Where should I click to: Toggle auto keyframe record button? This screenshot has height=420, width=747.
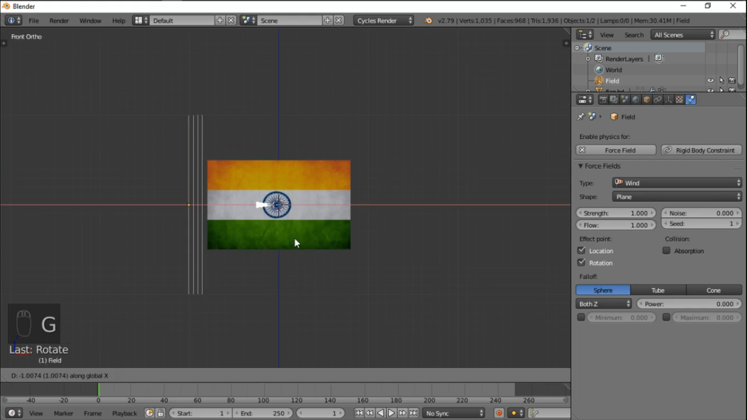[x=499, y=413]
